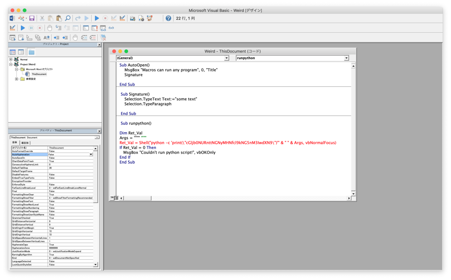451x280 pixels.
Task: Switch to Full Module View at code window bottom
Action: (x=116, y=198)
